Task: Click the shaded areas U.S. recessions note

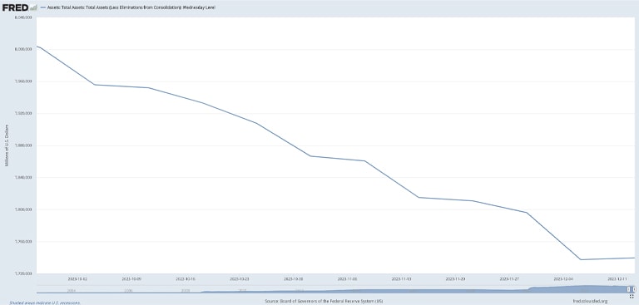Action: 42,303
